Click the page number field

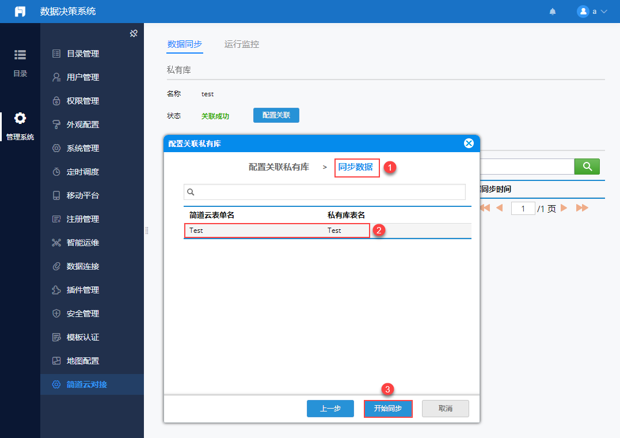coord(523,208)
